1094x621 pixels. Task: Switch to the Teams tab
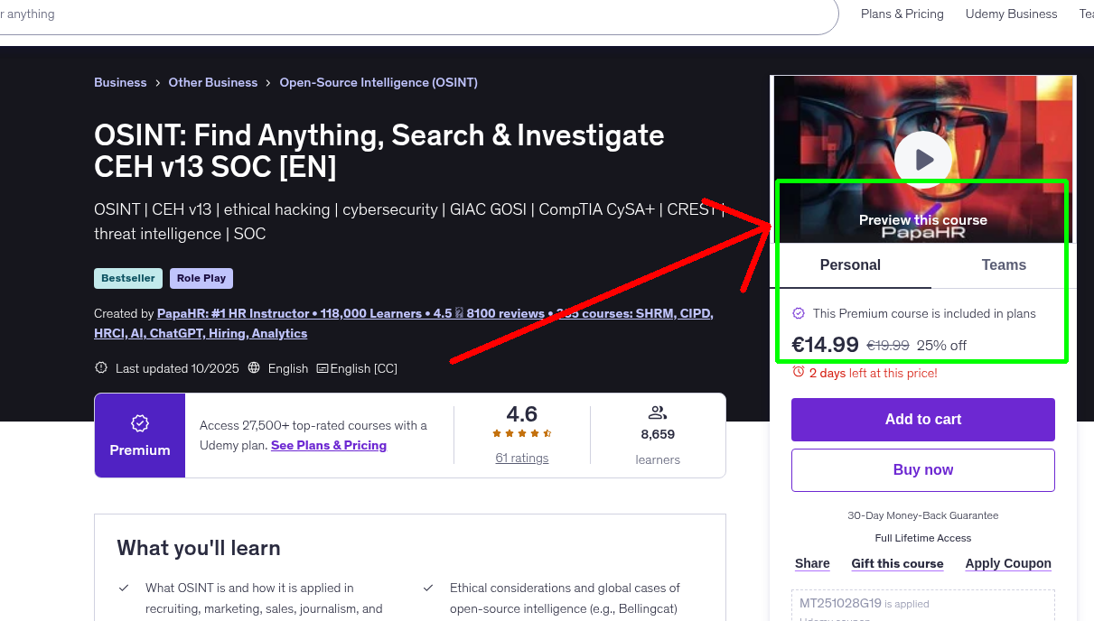pyautogui.click(x=1004, y=264)
